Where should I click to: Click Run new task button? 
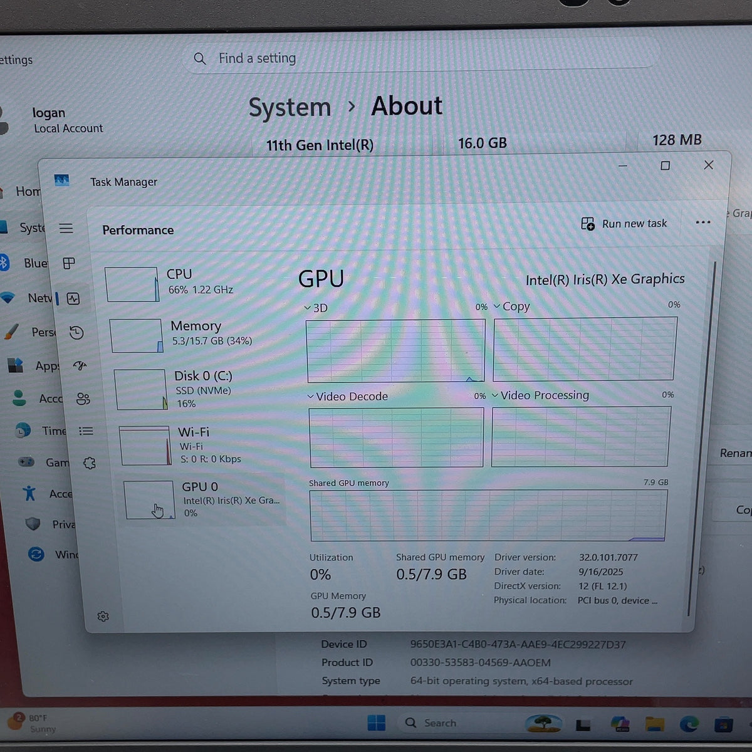tap(624, 224)
